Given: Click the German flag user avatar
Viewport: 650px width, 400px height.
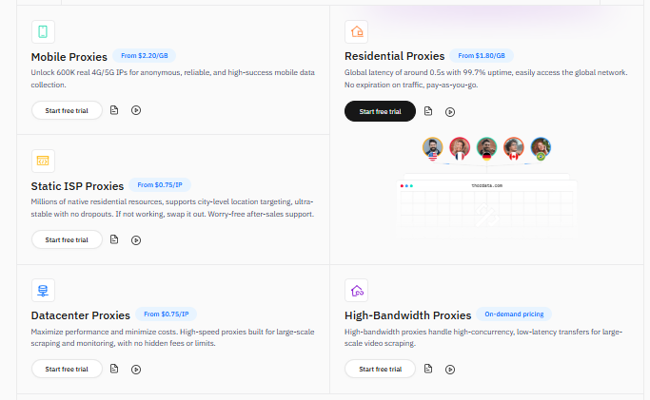Looking at the screenshot, I should [486, 148].
